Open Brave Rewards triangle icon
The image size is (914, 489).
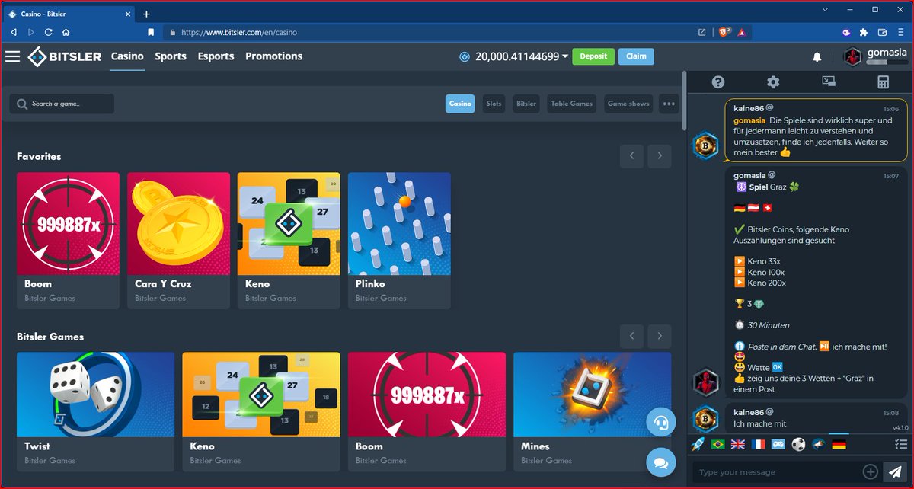tap(743, 32)
